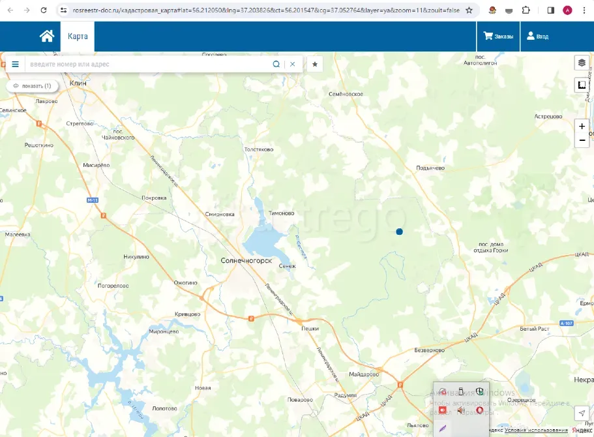Clear the search with X icon
This screenshot has height=437, width=594.
(293, 65)
